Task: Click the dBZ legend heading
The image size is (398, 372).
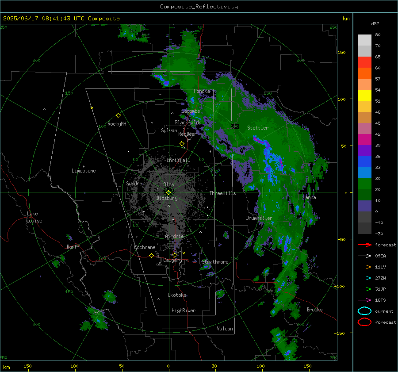Action: tap(375, 23)
